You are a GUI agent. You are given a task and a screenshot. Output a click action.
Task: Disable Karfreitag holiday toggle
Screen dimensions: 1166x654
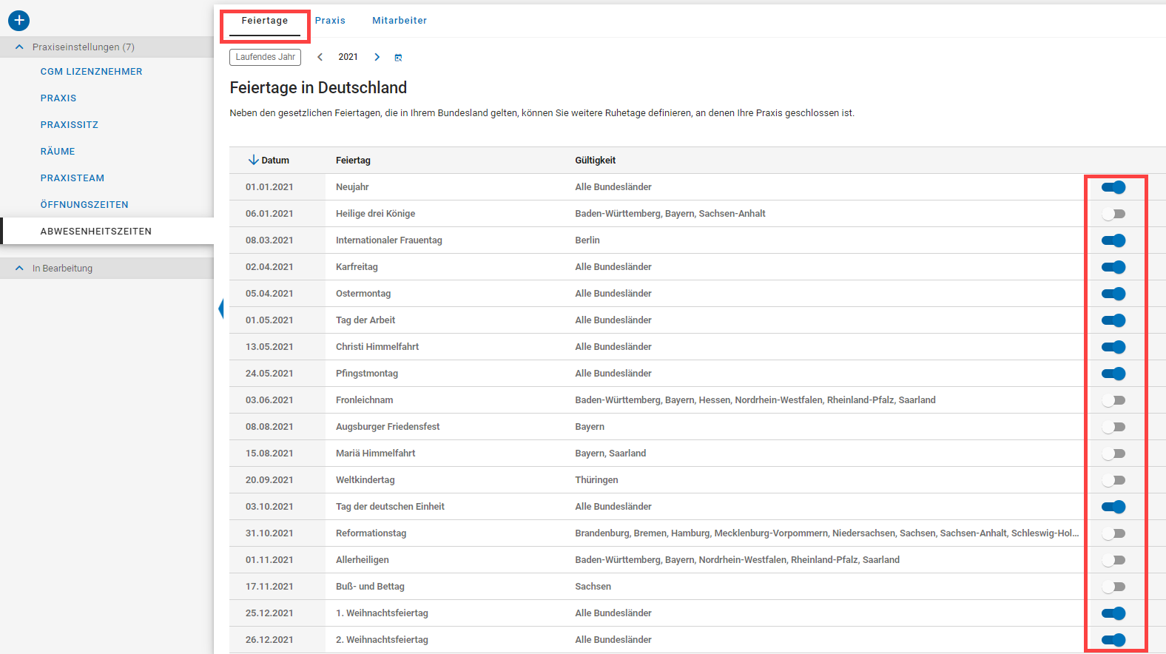point(1113,267)
